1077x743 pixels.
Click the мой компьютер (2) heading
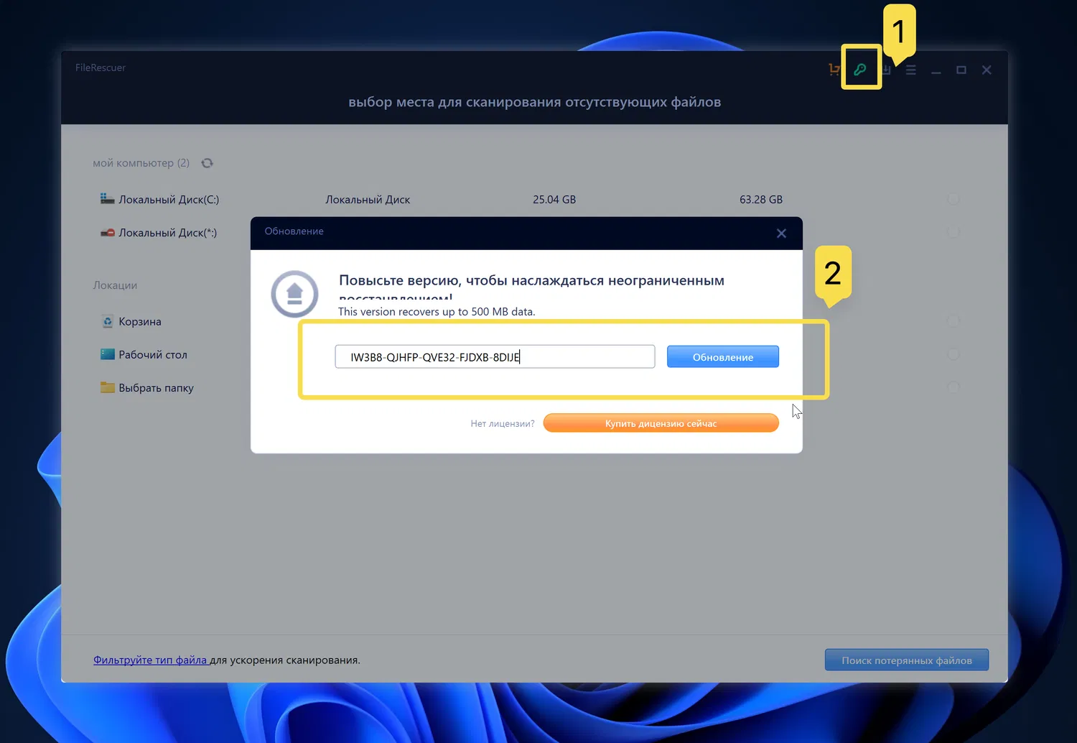(x=141, y=163)
